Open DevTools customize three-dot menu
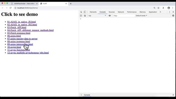 pos(169,12)
